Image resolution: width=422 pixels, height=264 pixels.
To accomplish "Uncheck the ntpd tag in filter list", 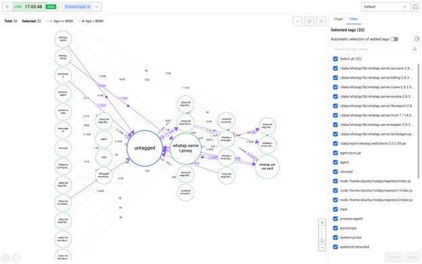I will click(335, 209).
